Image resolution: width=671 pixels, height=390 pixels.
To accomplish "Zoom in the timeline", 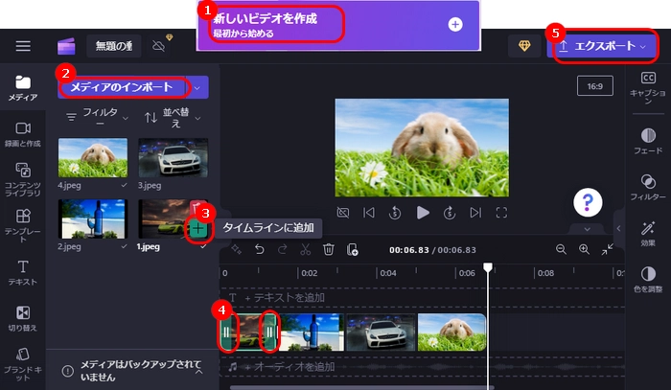I will pos(584,249).
